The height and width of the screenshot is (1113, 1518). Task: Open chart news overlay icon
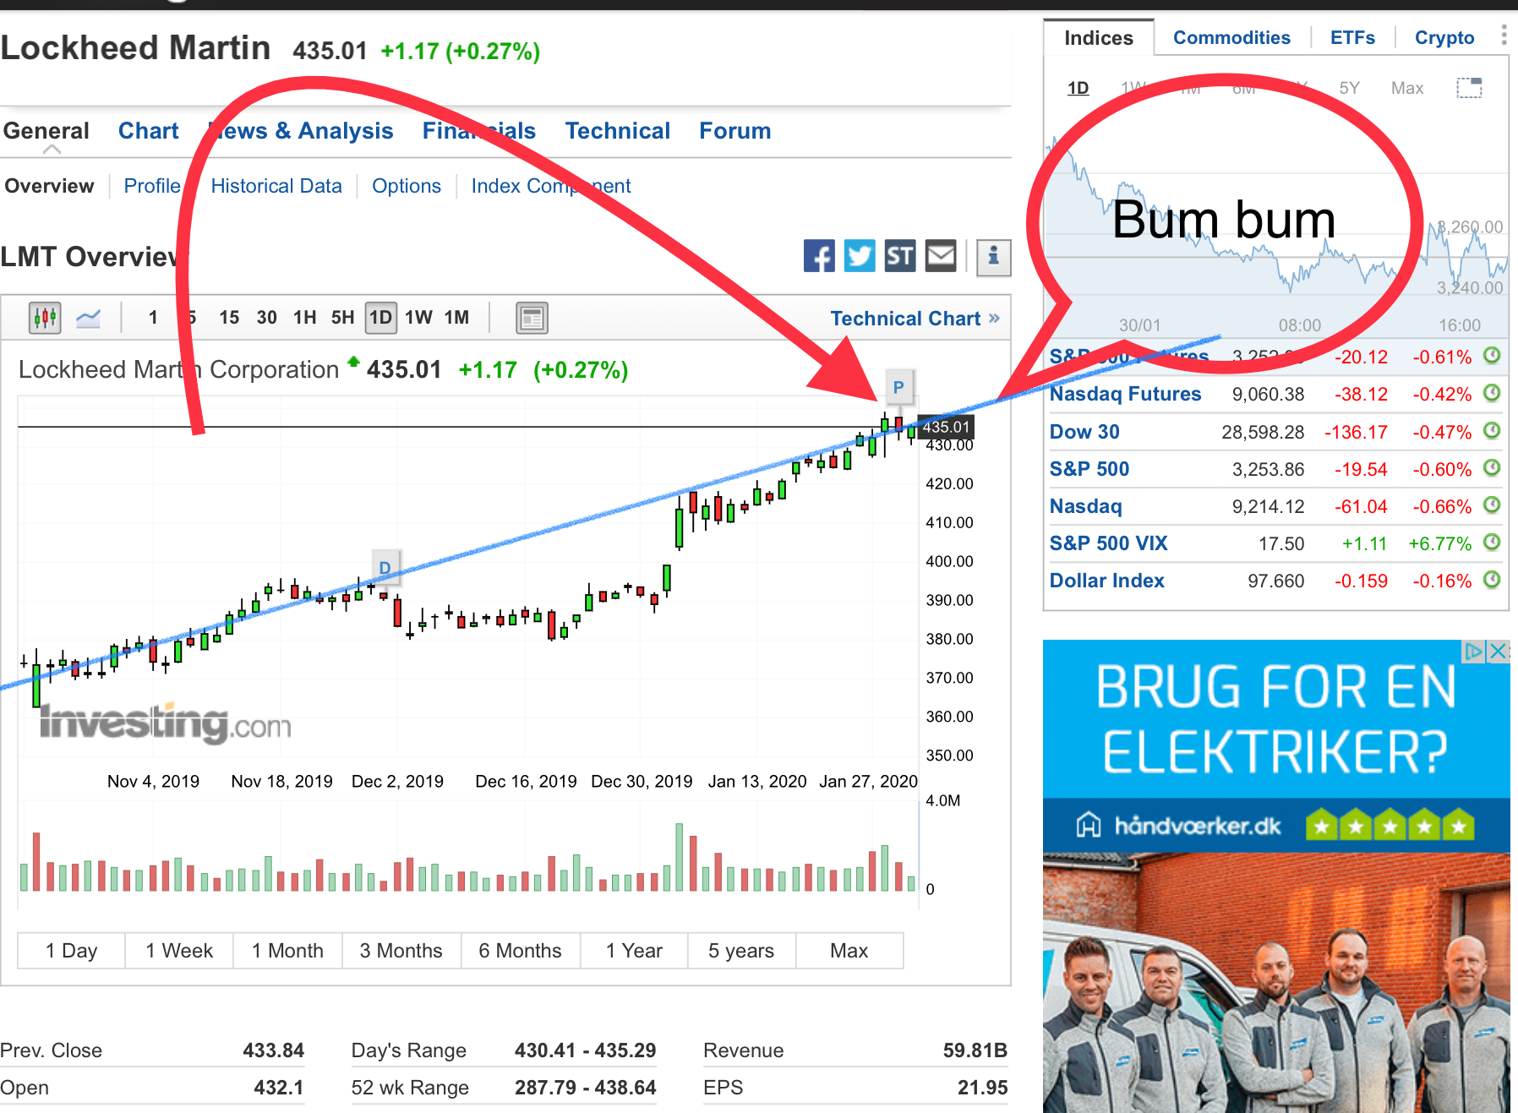pyautogui.click(x=532, y=318)
